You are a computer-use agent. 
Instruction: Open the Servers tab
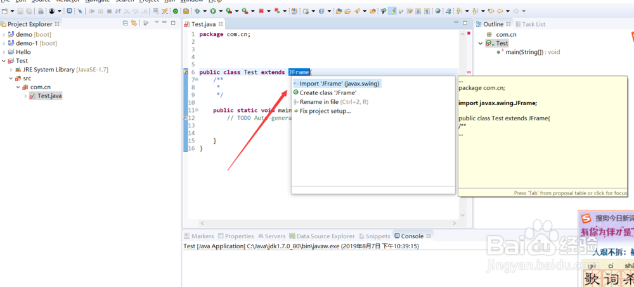(x=272, y=236)
